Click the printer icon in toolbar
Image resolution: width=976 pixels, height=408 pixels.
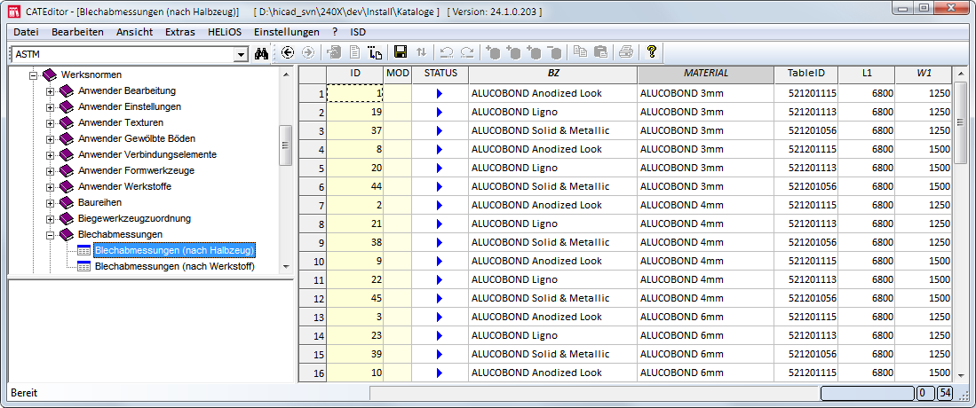[625, 52]
